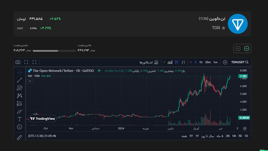This screenshot has height=151, width=268.
Task: Click the second expand-frame icon next to the camera
Action: (34, 62)
